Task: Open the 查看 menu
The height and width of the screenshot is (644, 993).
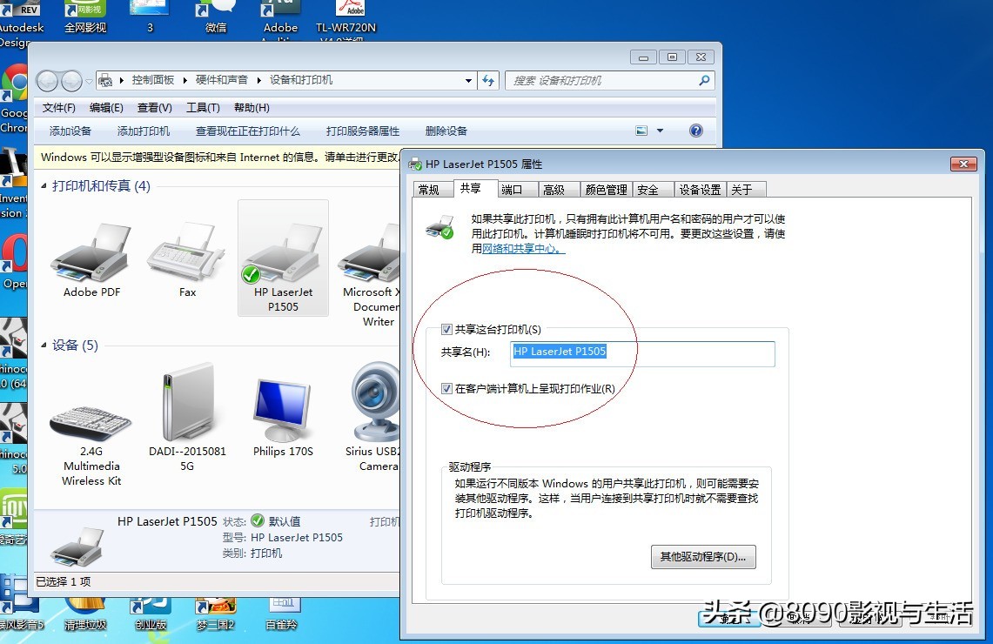Action: 153,107
